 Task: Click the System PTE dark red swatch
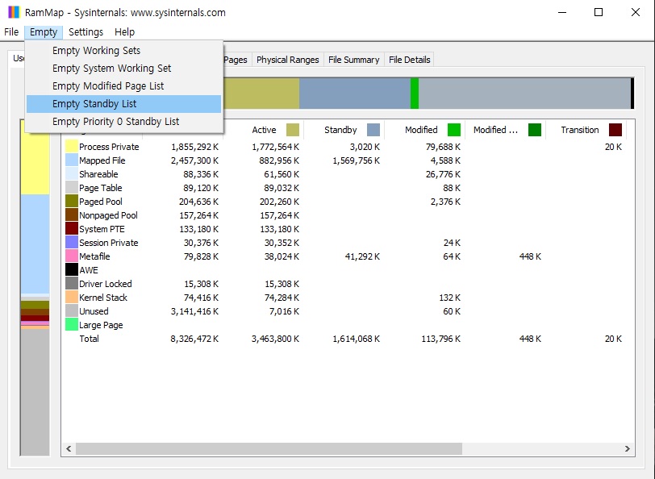pos(72,229)
